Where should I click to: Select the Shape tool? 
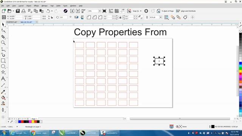click(3, 31)
